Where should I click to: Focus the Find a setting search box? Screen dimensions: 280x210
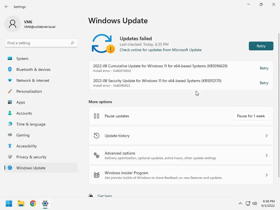pos(41,43)
